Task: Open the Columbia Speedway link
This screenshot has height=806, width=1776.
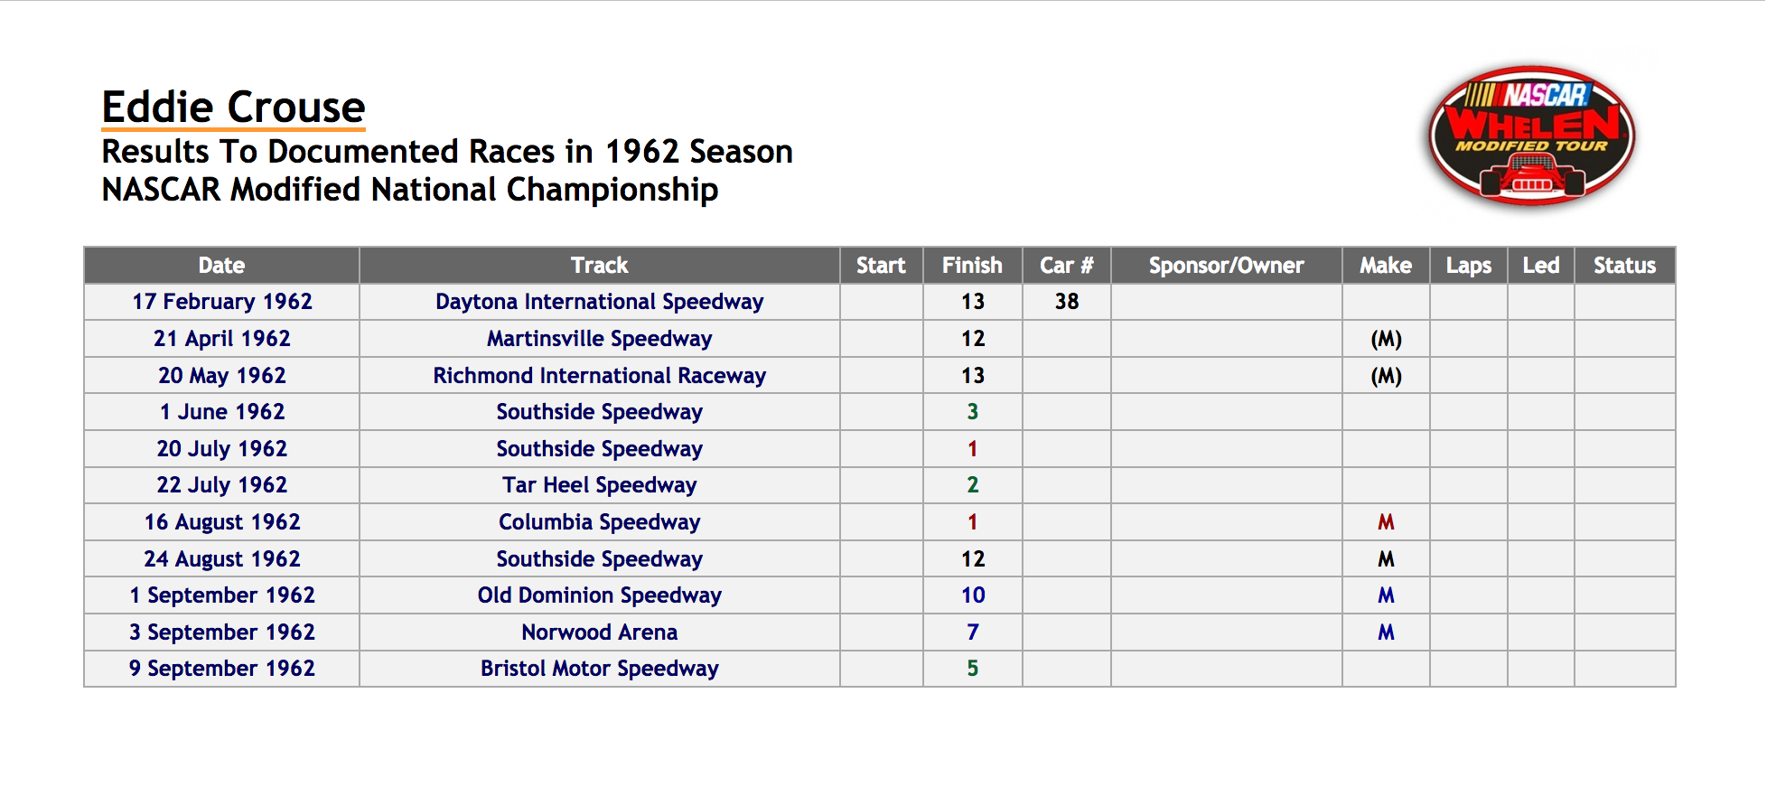Action: [x=600, y=522]
